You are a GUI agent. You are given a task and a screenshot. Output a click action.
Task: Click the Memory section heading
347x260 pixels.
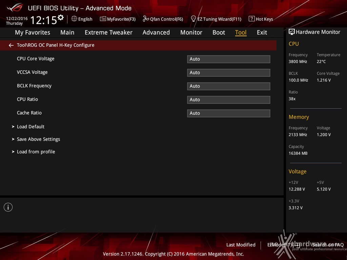(299, 117)
